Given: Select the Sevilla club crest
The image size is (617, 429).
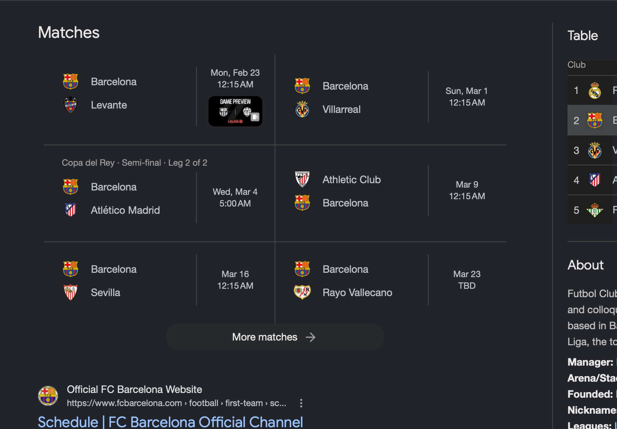Looking at the screenshot, I should (71, 292).
